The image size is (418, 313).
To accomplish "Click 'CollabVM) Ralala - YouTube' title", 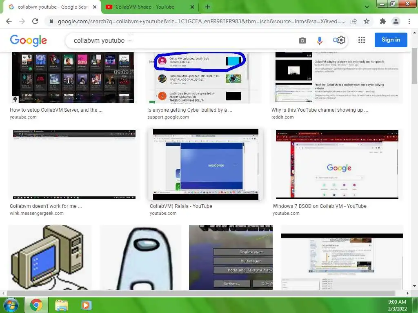I will 181,206.
